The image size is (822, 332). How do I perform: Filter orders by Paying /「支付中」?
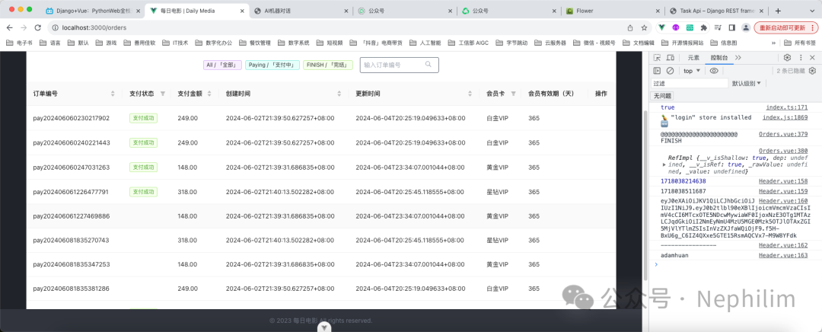click(272, 65)
